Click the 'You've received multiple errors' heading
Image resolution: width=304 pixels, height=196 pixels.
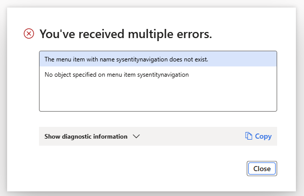pos(126,34)
